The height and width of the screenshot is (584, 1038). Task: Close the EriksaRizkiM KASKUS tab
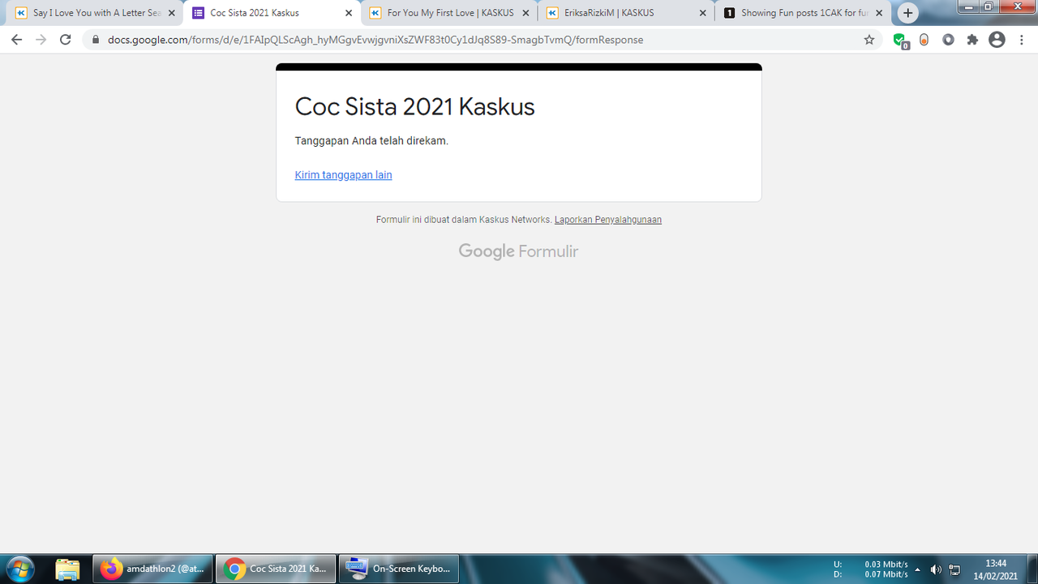point(702,13)
